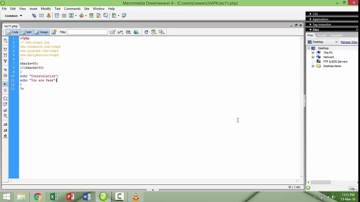Switch to Code view

[x=12, y=32]
